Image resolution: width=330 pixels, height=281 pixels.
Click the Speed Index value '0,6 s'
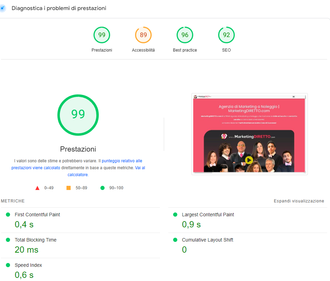click(x=24, y=275)
